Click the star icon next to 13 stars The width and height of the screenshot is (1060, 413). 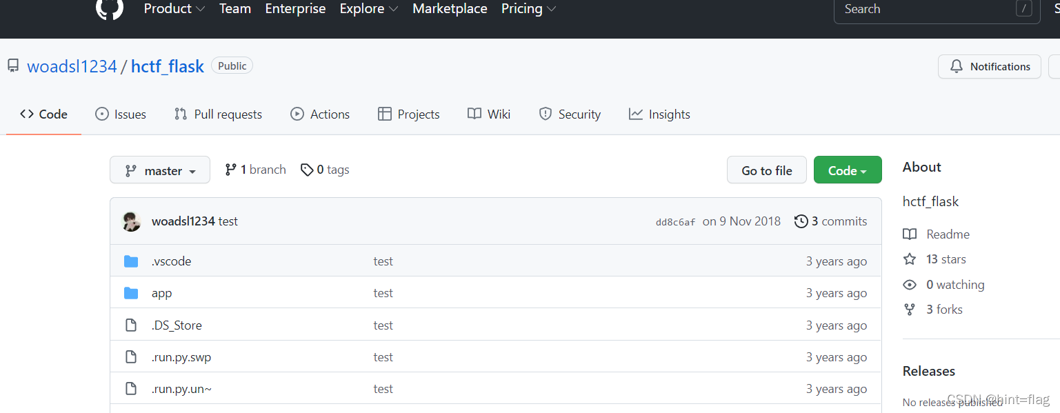(910, 259)
